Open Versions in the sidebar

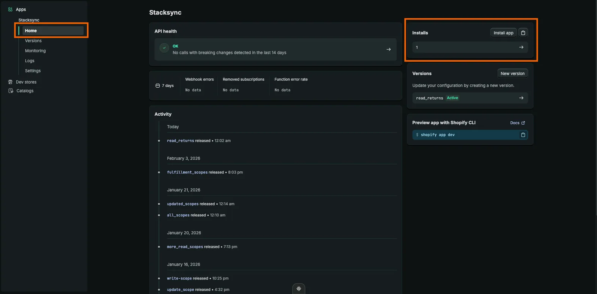pos(33,41)
